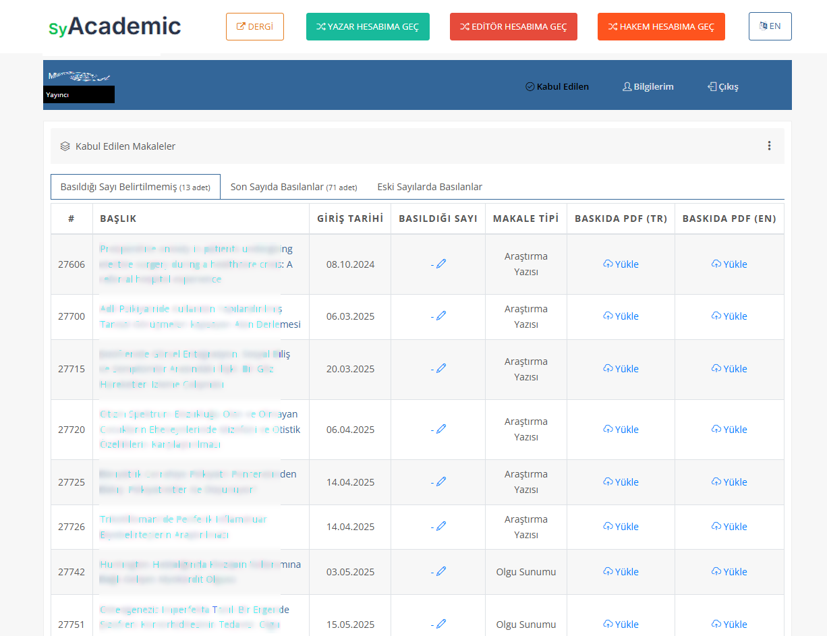827x636 pixels.
Task: Upload English PDF for article 27720
Action: click(x=729, y=430)
